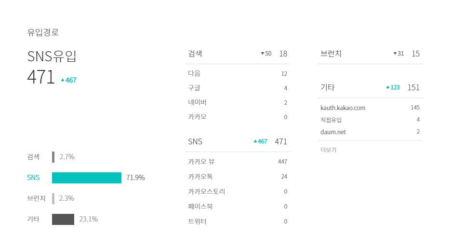Screen dimensions: 451x251
Task: Click the dark gray 기타 23.1% bar
Action: coord(63,219)
